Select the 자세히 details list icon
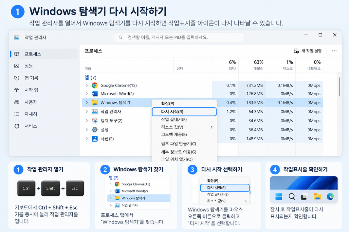The width and height of the screenshot is (349, 232). [17, 114]
